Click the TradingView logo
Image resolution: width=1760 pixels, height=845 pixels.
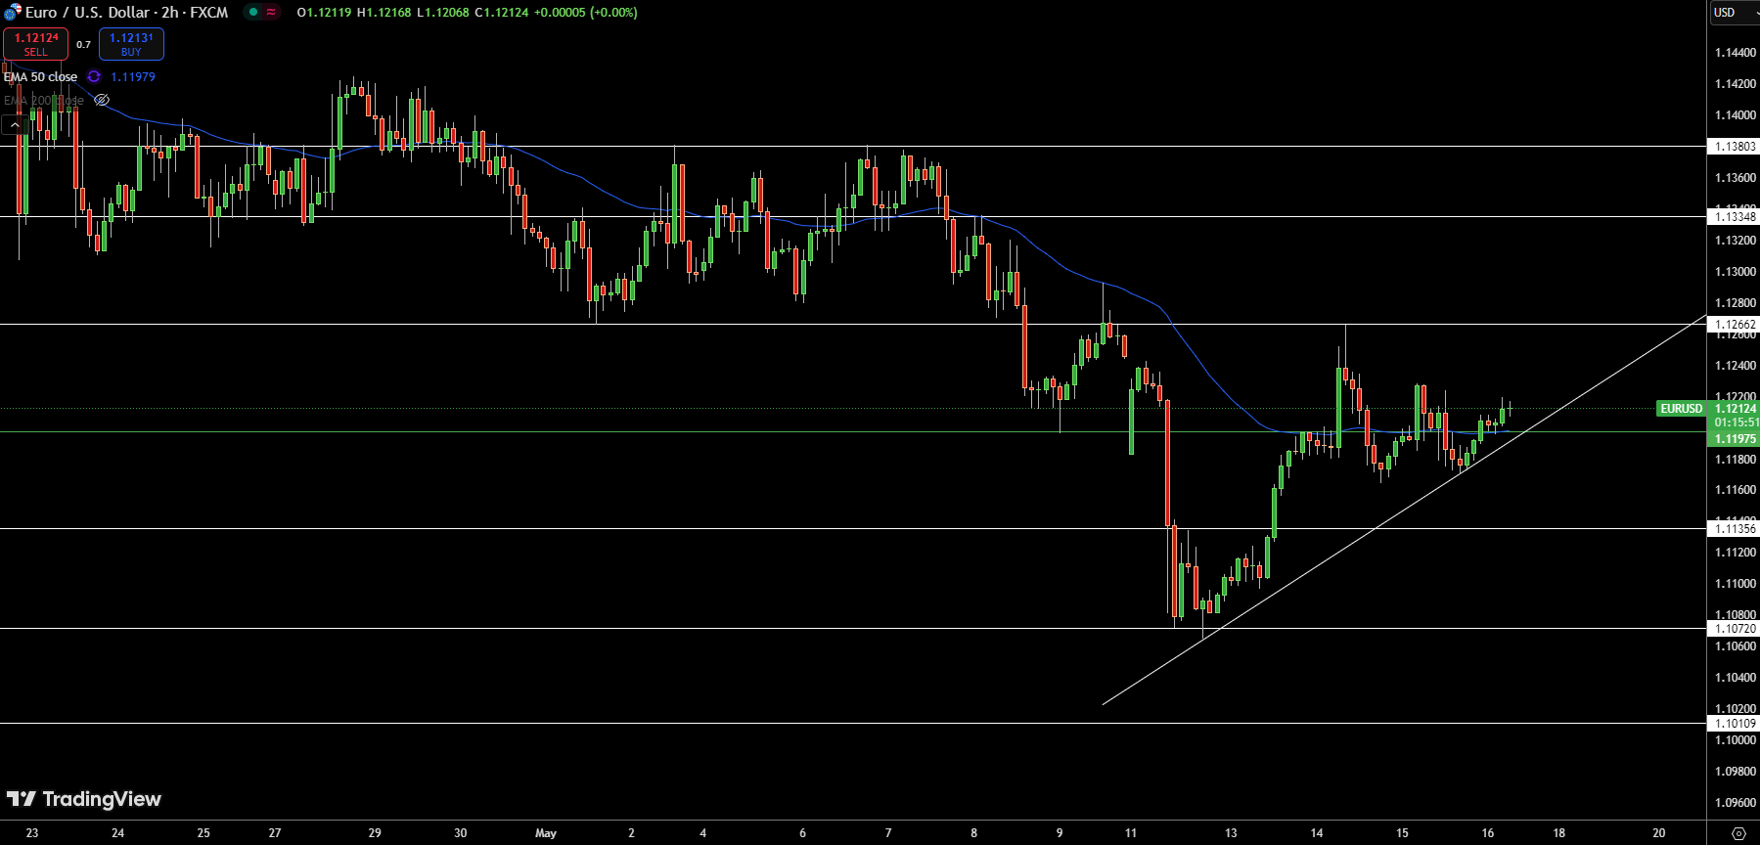tap(83, 799)
